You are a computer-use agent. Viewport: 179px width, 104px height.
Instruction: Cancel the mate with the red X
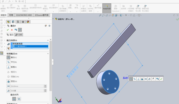[12, 30]
